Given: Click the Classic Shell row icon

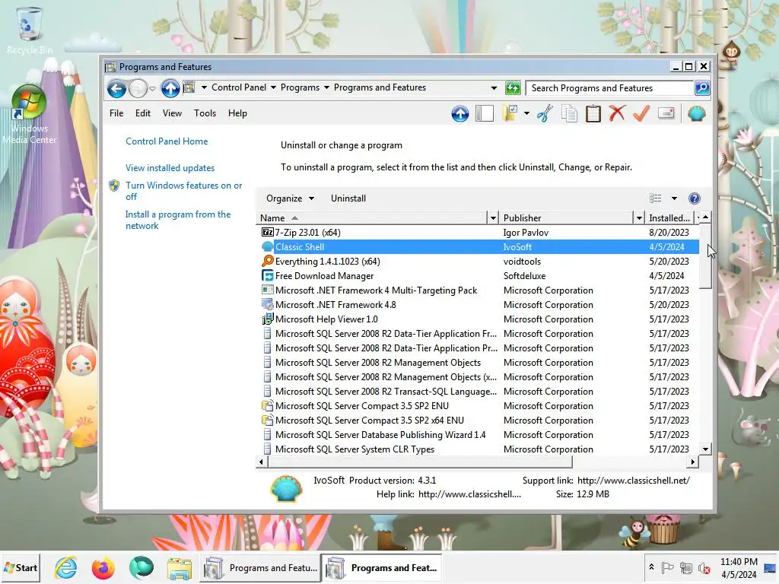Looking at the screenshot, I should 267,247.
